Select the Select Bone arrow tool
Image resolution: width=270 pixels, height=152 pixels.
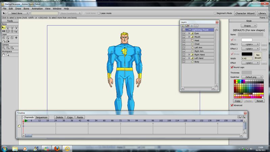(x=4, y=27)
